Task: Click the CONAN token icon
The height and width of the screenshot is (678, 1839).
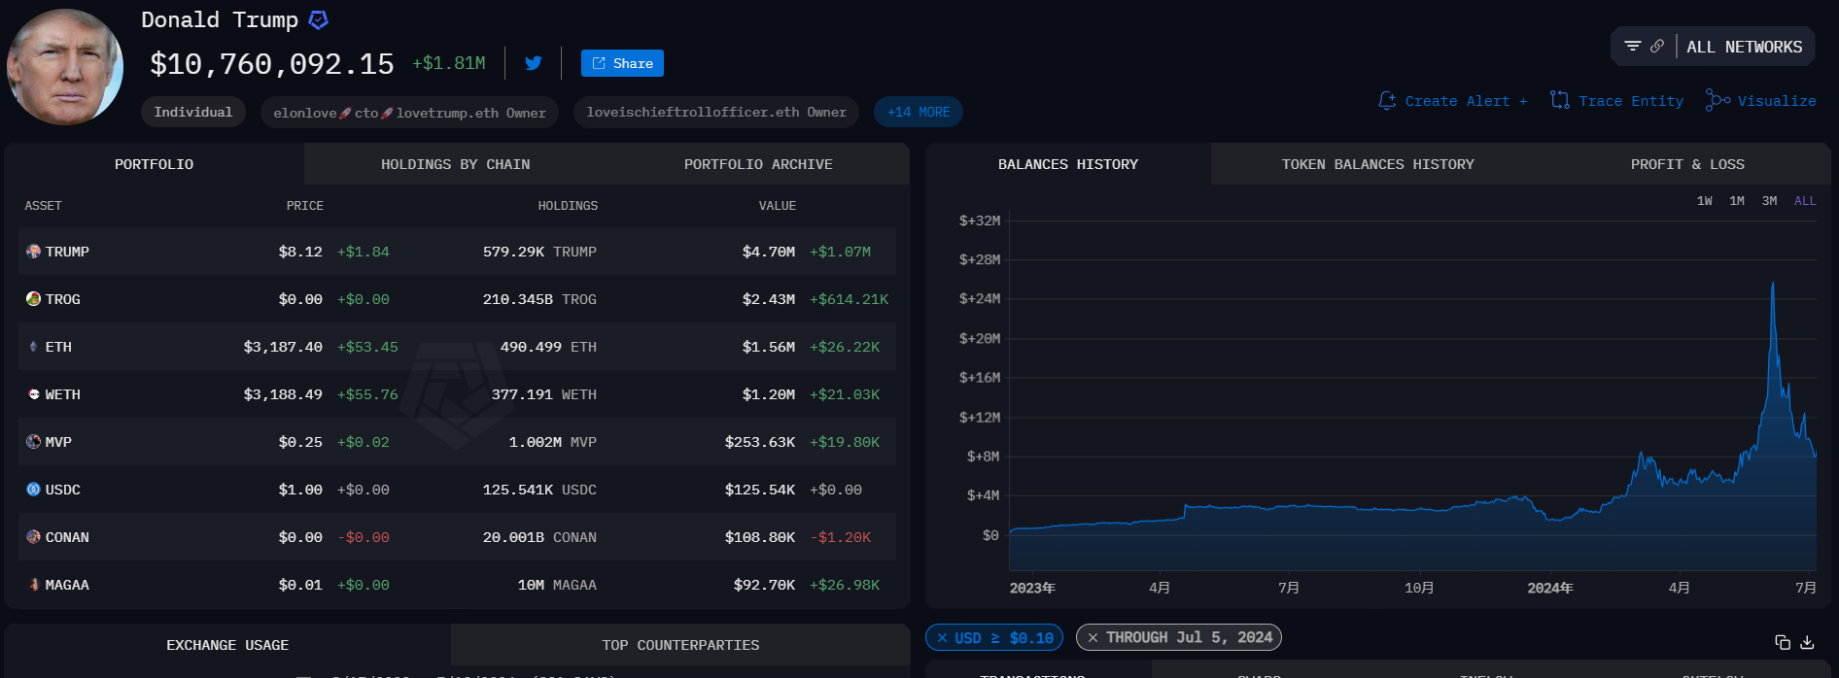Action: click(x=33, y=537)
